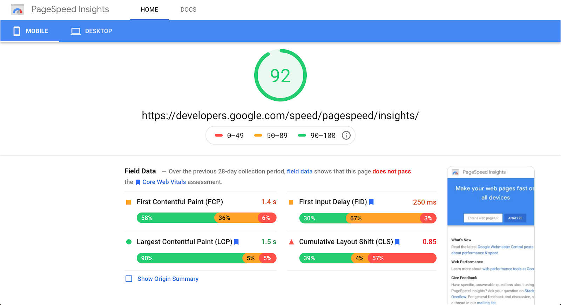This screenshot has width=561, height=305.
Task: Click the bookmark icon after Largest Contentful Paint
Action: [x=236, y=242]
